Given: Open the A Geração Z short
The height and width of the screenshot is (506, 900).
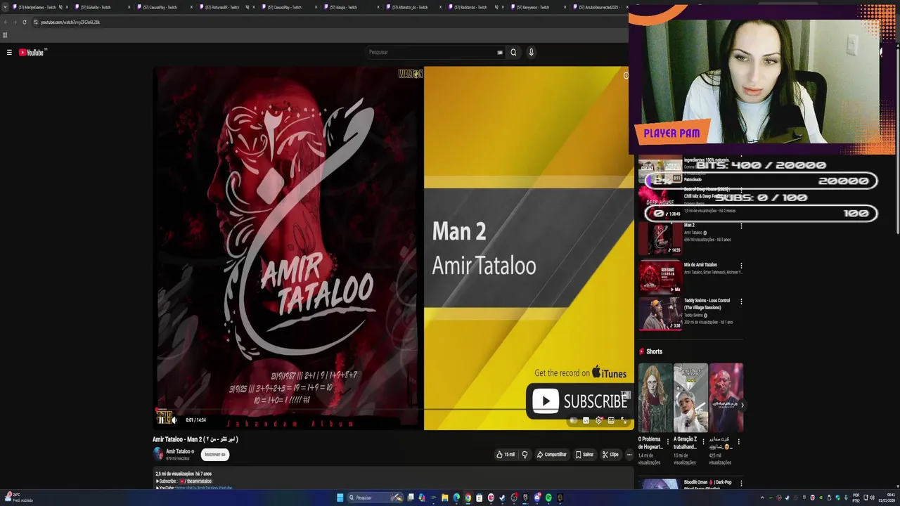Looking at the screenshot, I should point(690,398).
